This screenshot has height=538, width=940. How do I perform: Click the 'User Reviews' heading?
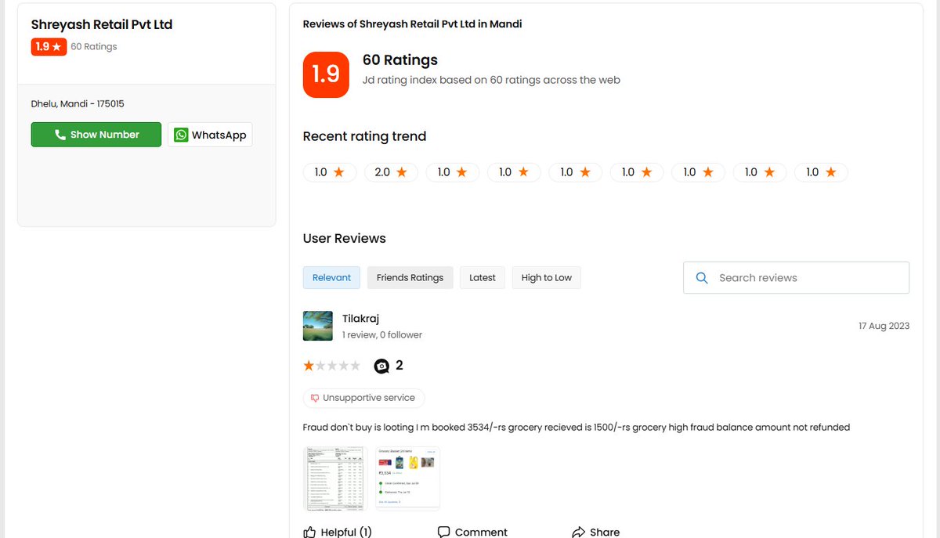pyautogui.click(x=345, y=238)
